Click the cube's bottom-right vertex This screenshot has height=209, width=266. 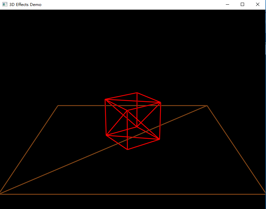(x=160, y=140)
